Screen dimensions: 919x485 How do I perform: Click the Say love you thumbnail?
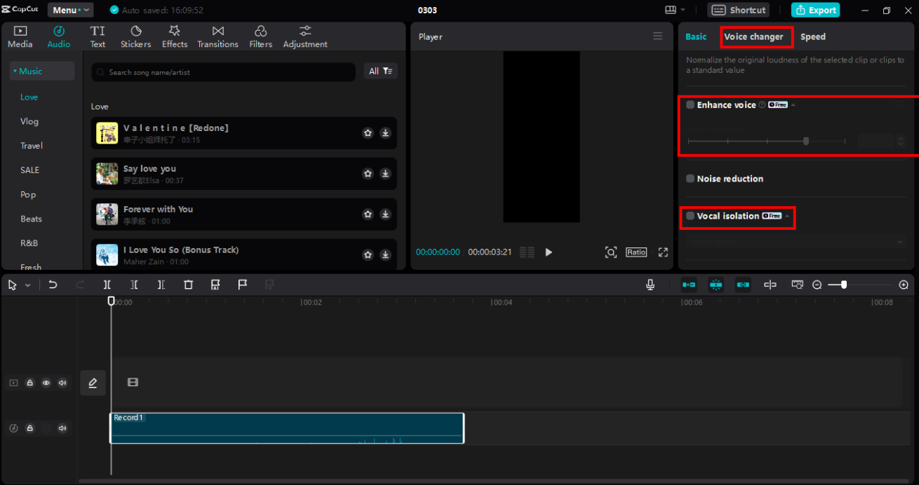pyautogui.click(x=107, y=174)
